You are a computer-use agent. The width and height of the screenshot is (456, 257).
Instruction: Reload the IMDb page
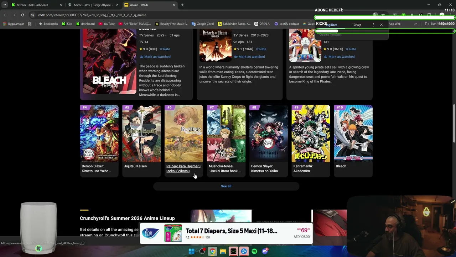[22, 15]
